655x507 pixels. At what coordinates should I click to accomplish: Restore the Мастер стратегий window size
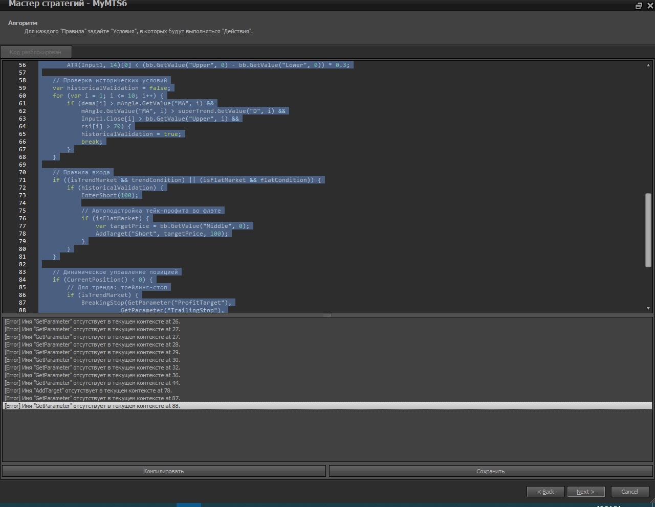[x=639, y=6]
